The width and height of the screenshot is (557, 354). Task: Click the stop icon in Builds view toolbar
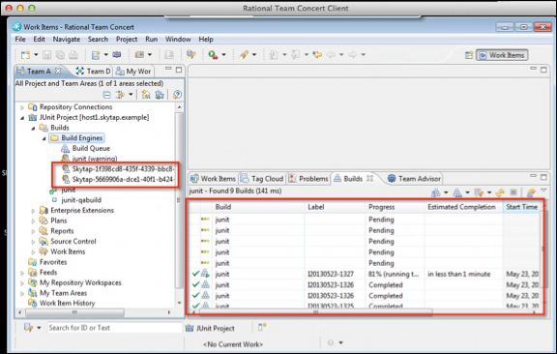tap(513, 192)
